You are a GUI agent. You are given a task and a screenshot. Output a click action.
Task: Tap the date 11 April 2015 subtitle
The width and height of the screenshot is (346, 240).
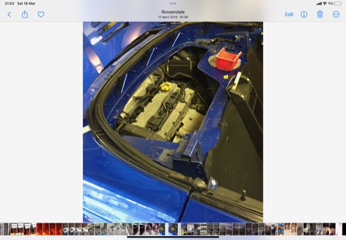[173, 17]
